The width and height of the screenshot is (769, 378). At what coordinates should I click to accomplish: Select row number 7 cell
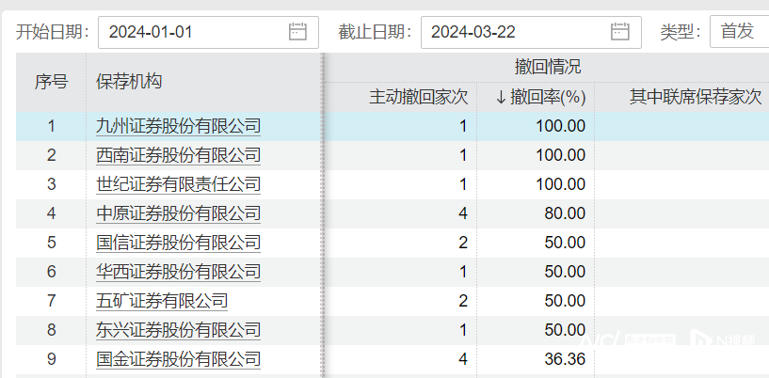51,301
